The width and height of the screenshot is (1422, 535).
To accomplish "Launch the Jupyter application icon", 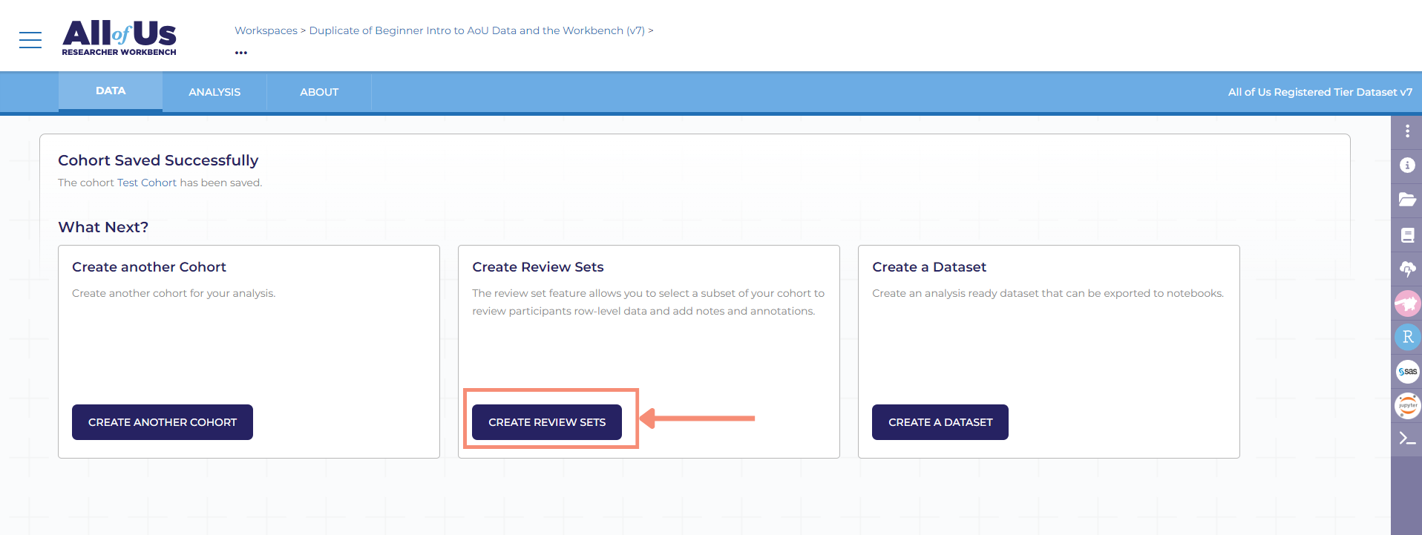I will click(x=1407, y=405).
